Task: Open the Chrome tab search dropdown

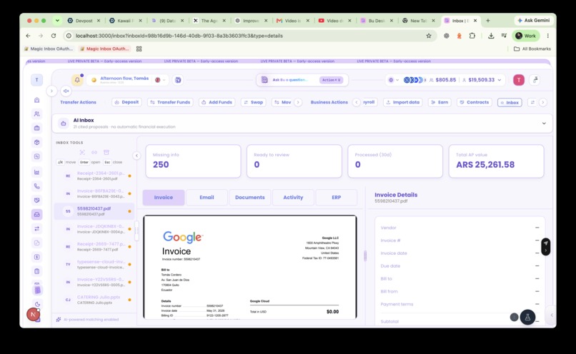Action: click(57, 21)
